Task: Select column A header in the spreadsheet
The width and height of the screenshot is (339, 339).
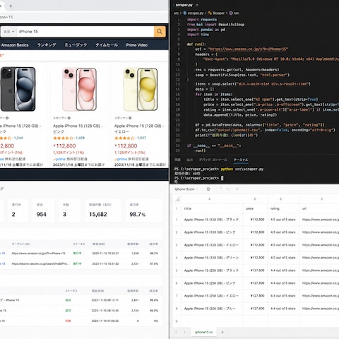Action: pyautogui.click(x=209, y=199)
